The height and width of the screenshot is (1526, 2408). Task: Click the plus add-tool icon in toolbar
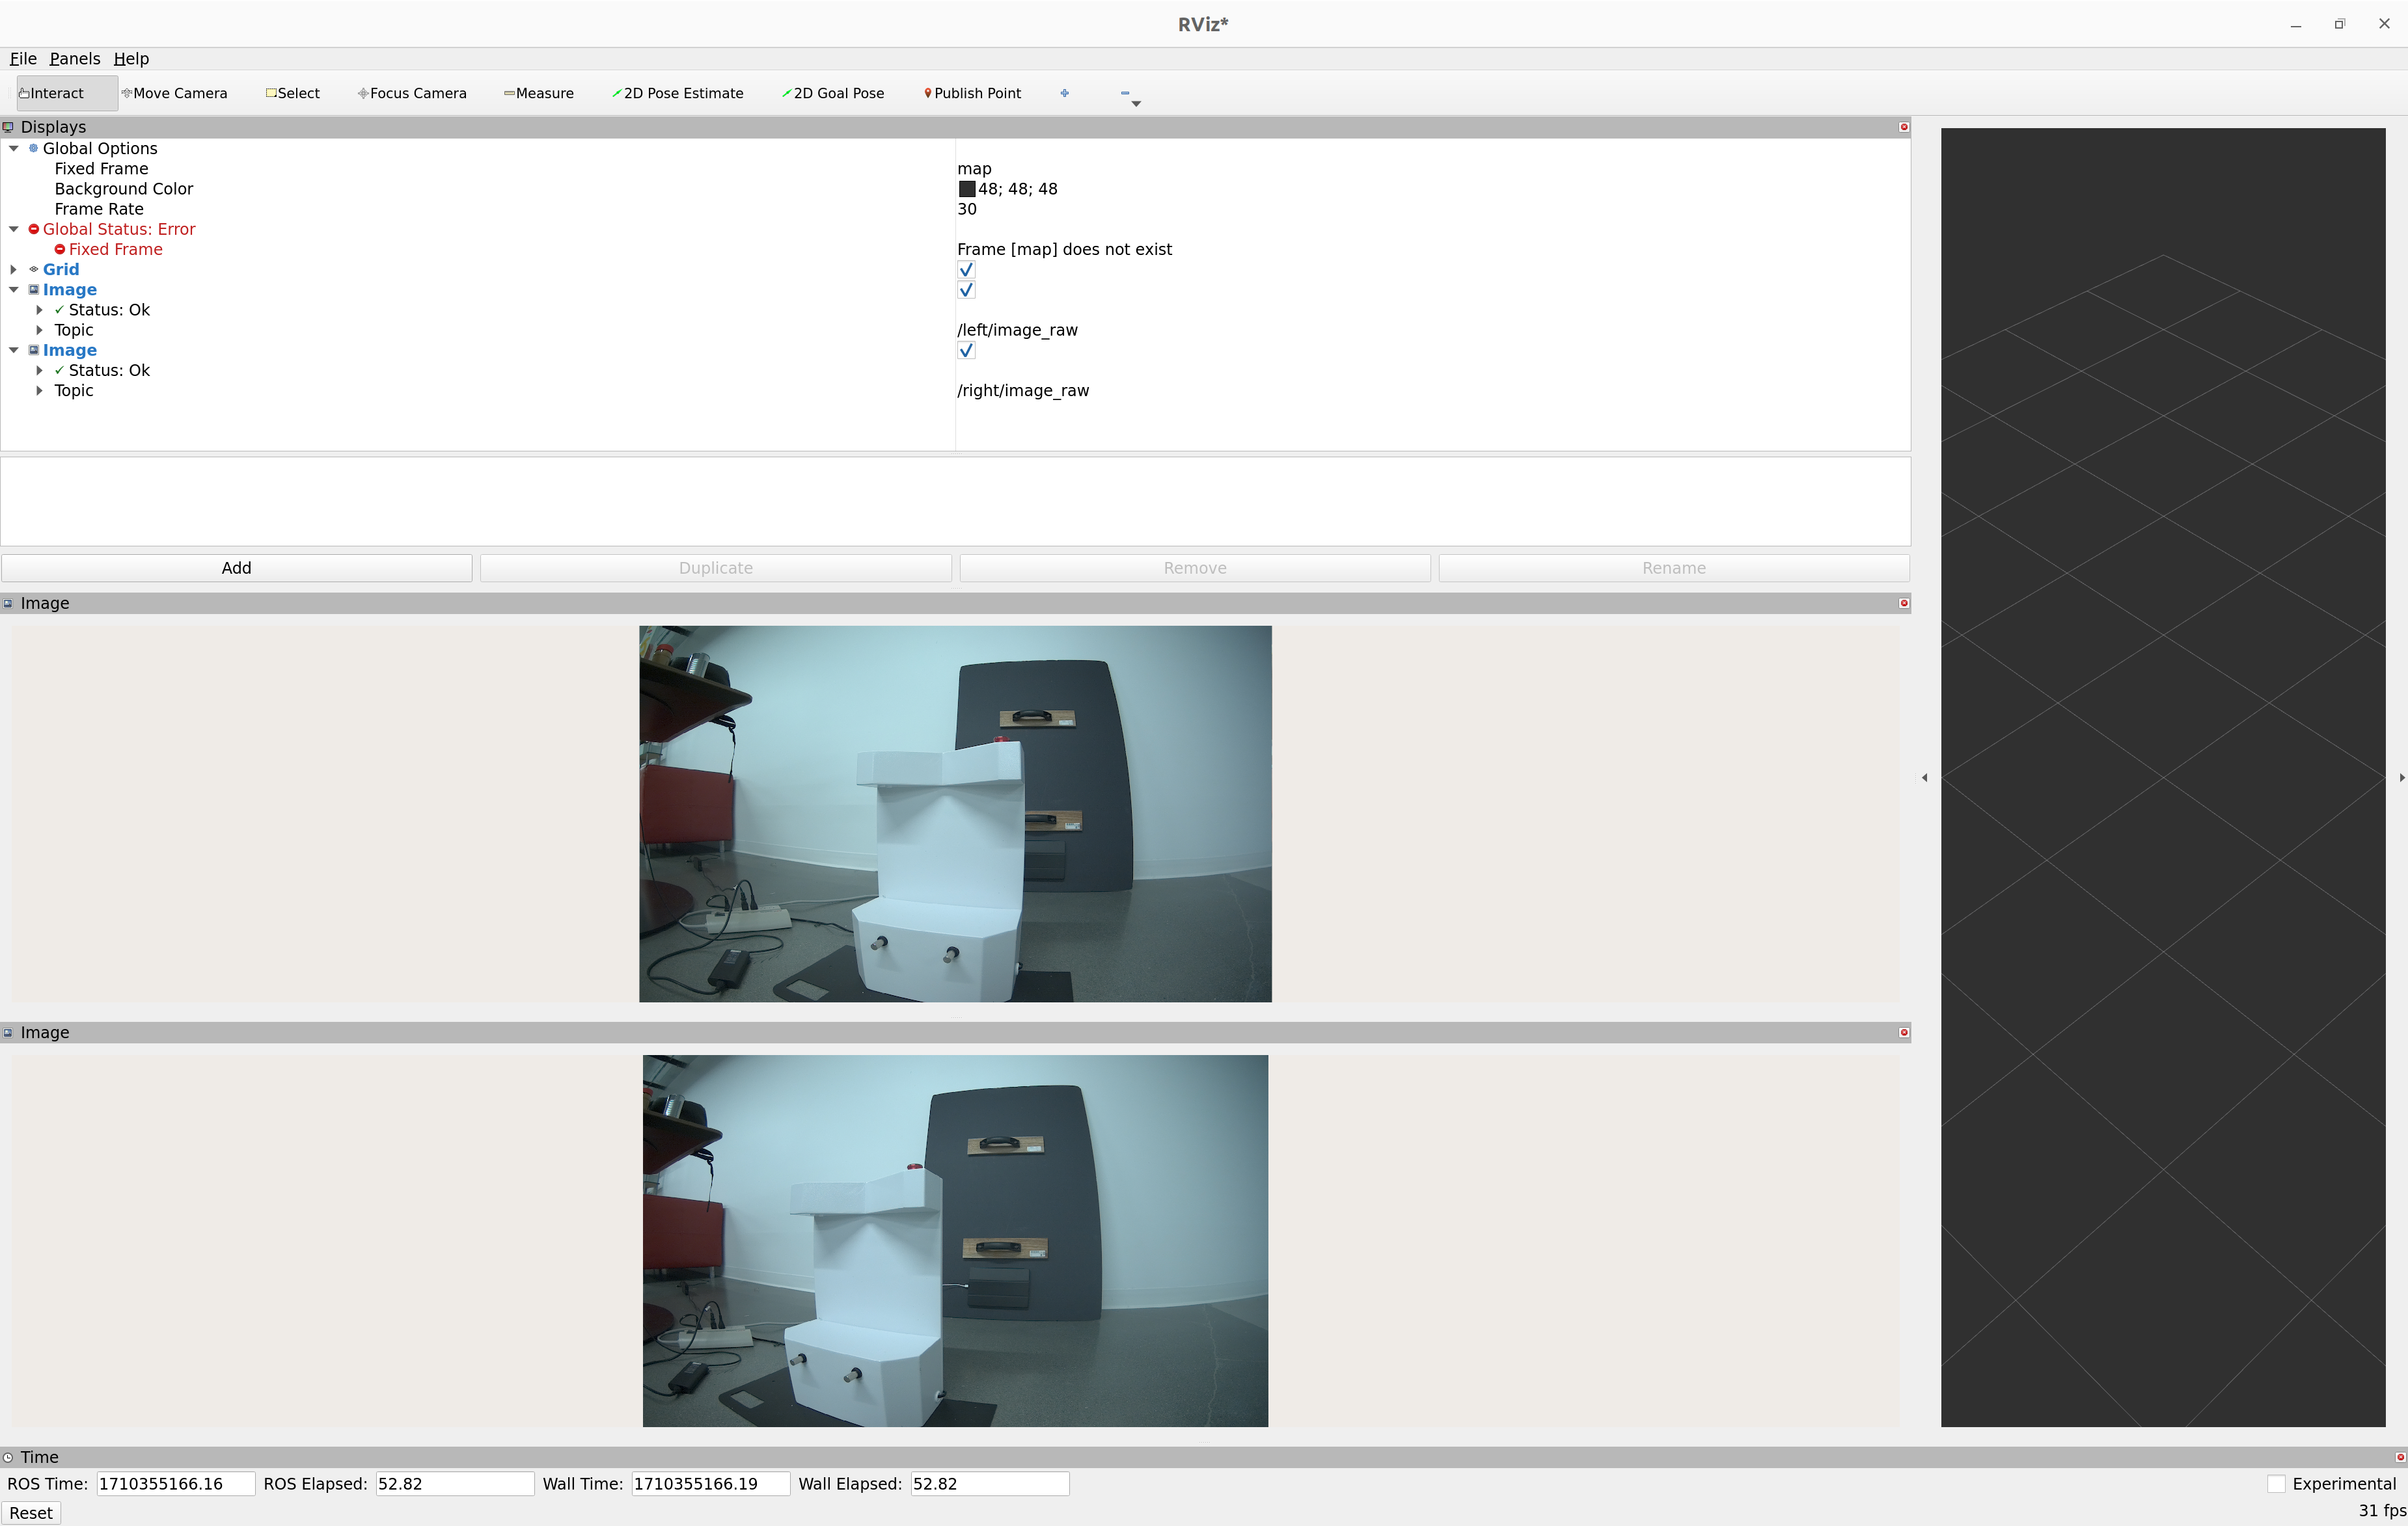[x=1065, y=93]
